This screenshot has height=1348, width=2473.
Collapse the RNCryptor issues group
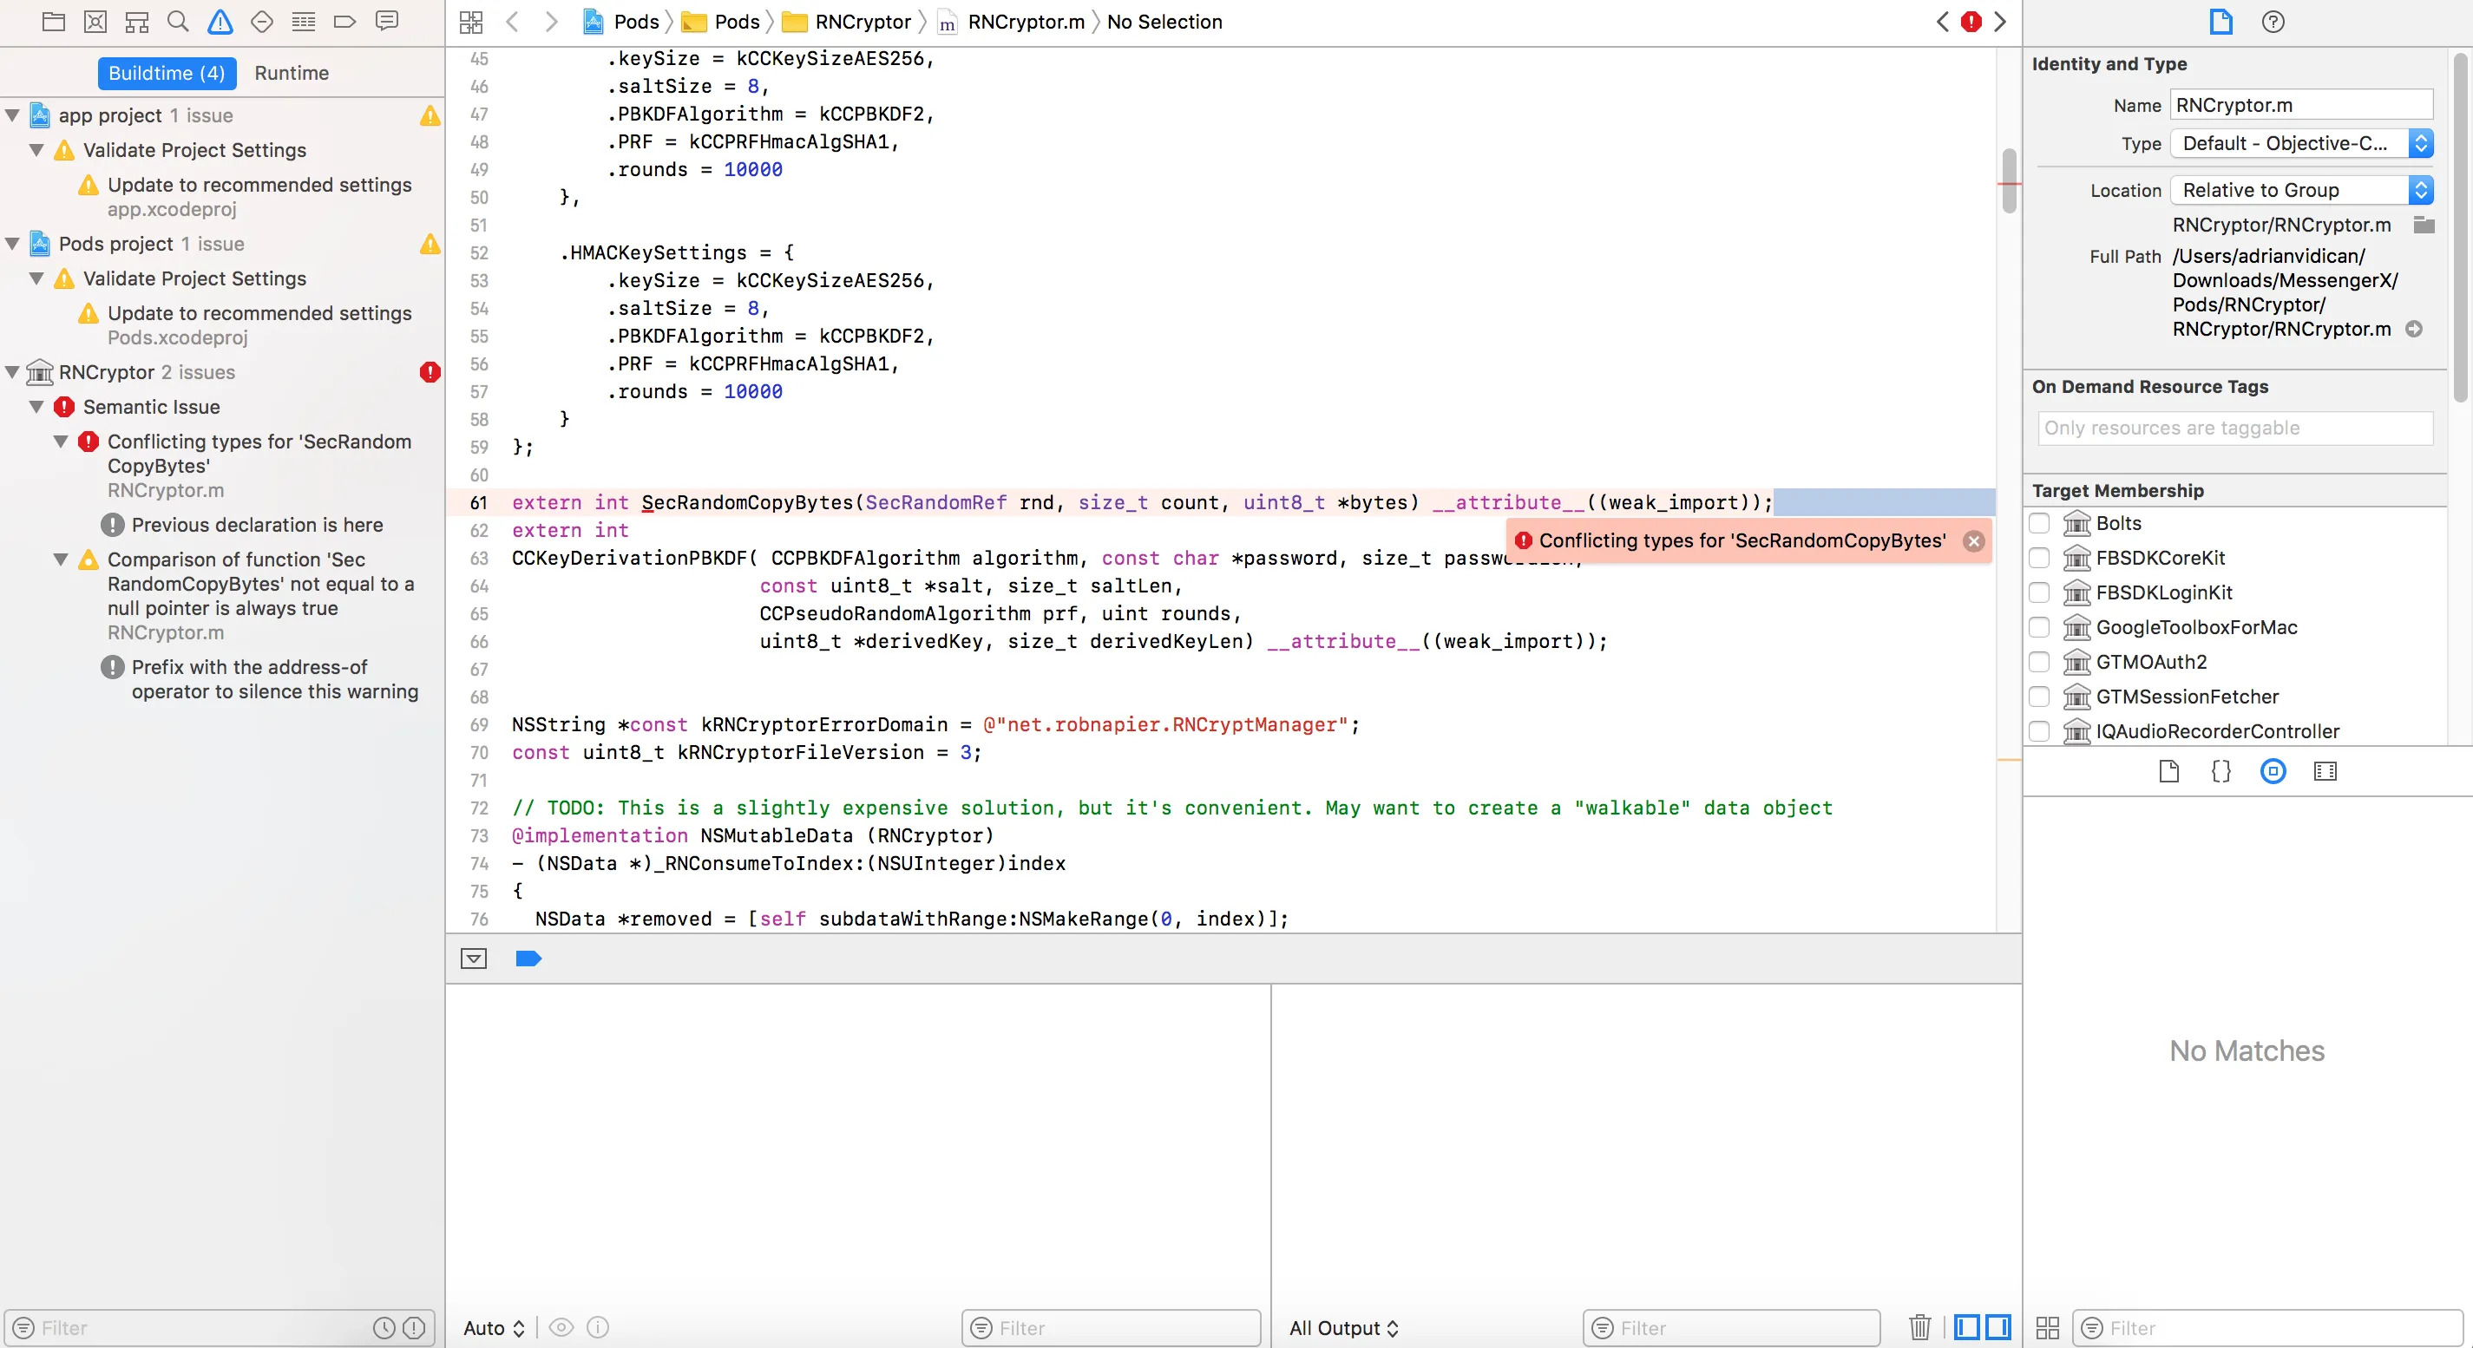click(12, 372)
